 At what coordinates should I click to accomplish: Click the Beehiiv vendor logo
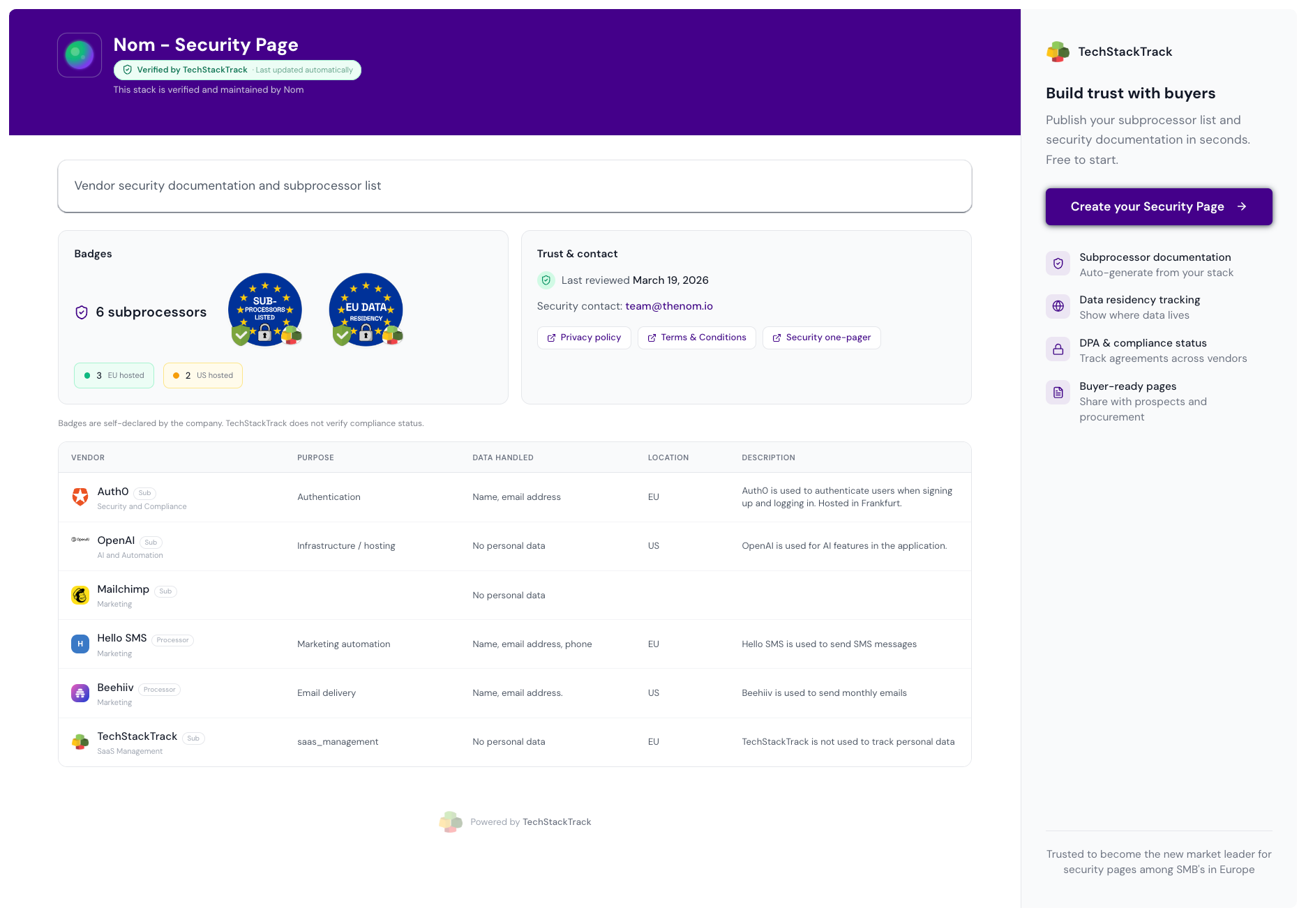coord(80,692)
